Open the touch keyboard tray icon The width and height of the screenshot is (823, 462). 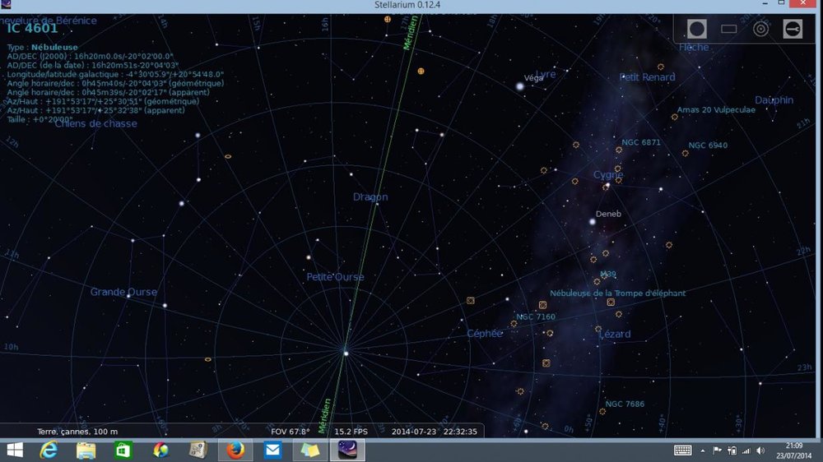[682, 450]
